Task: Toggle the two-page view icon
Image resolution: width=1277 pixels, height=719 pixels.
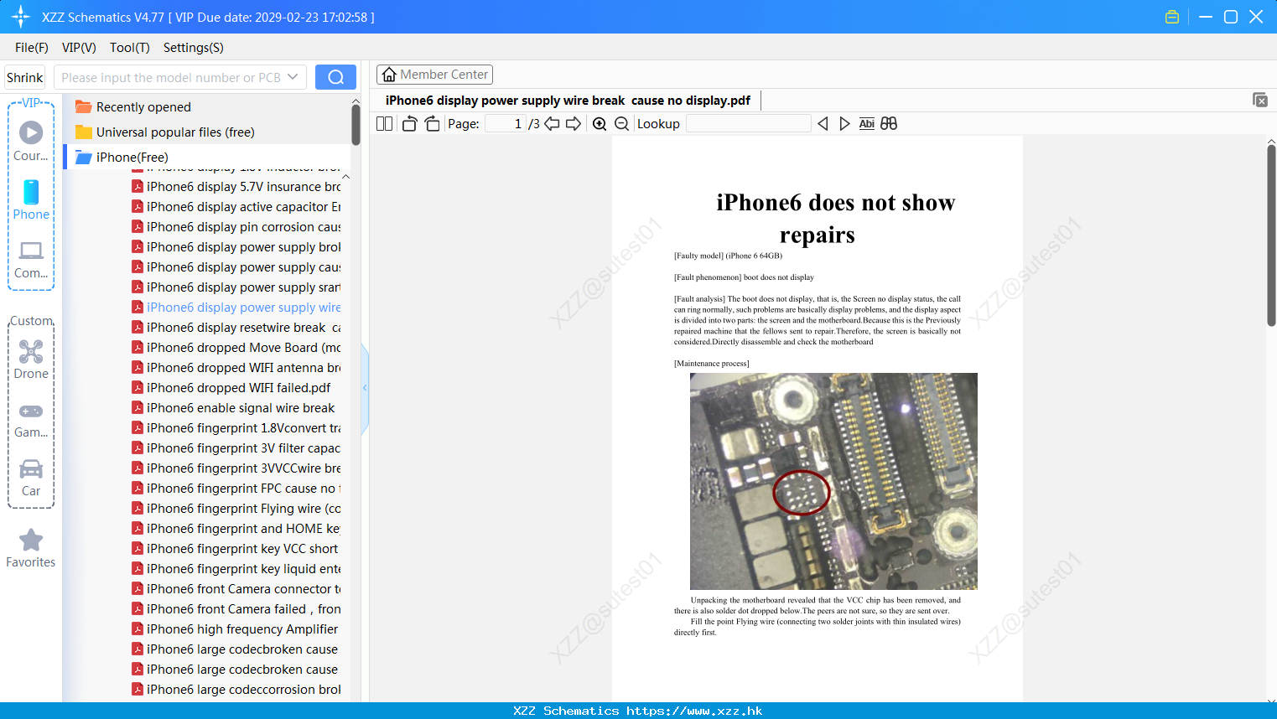Action: (x=385, y=124)
